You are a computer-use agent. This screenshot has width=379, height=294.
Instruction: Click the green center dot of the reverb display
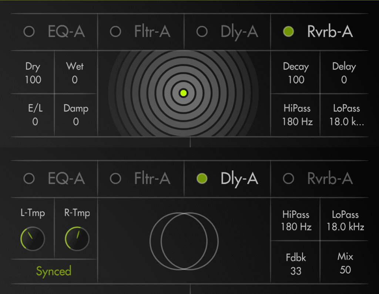pos(184,93)
